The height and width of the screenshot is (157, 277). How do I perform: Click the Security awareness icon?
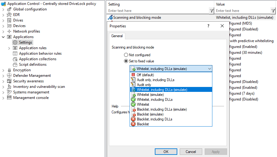(x=9, y=81)
